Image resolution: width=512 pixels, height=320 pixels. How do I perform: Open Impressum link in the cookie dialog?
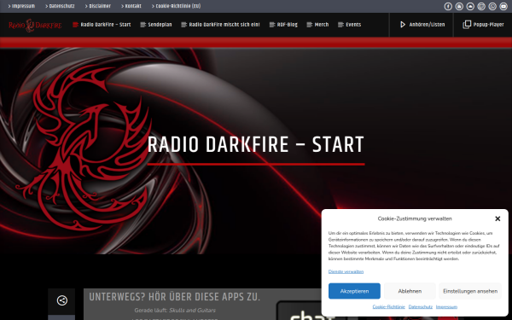(446, 307)
